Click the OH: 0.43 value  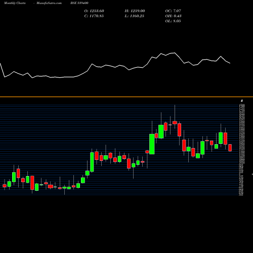point(174,16)
